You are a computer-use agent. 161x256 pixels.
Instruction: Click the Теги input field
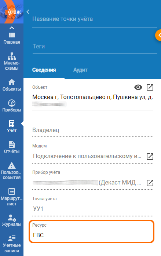point(95,46)
